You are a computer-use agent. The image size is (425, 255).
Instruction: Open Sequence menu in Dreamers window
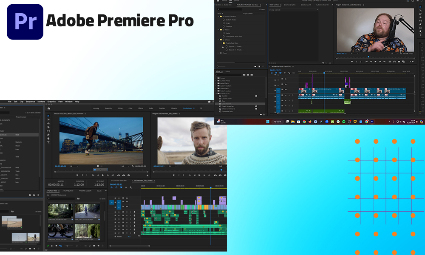tap(30, 102)
